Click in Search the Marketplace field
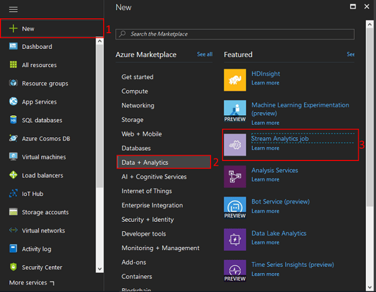Screen dimensions: 376x292 (235, 34)
